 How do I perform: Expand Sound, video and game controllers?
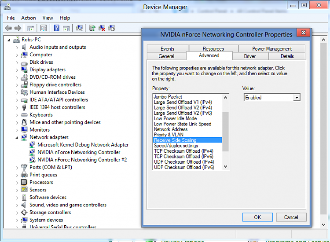click(x=17, y=205)
